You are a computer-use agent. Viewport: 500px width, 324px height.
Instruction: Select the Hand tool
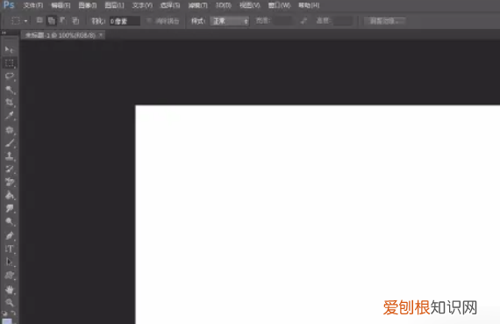10,290
